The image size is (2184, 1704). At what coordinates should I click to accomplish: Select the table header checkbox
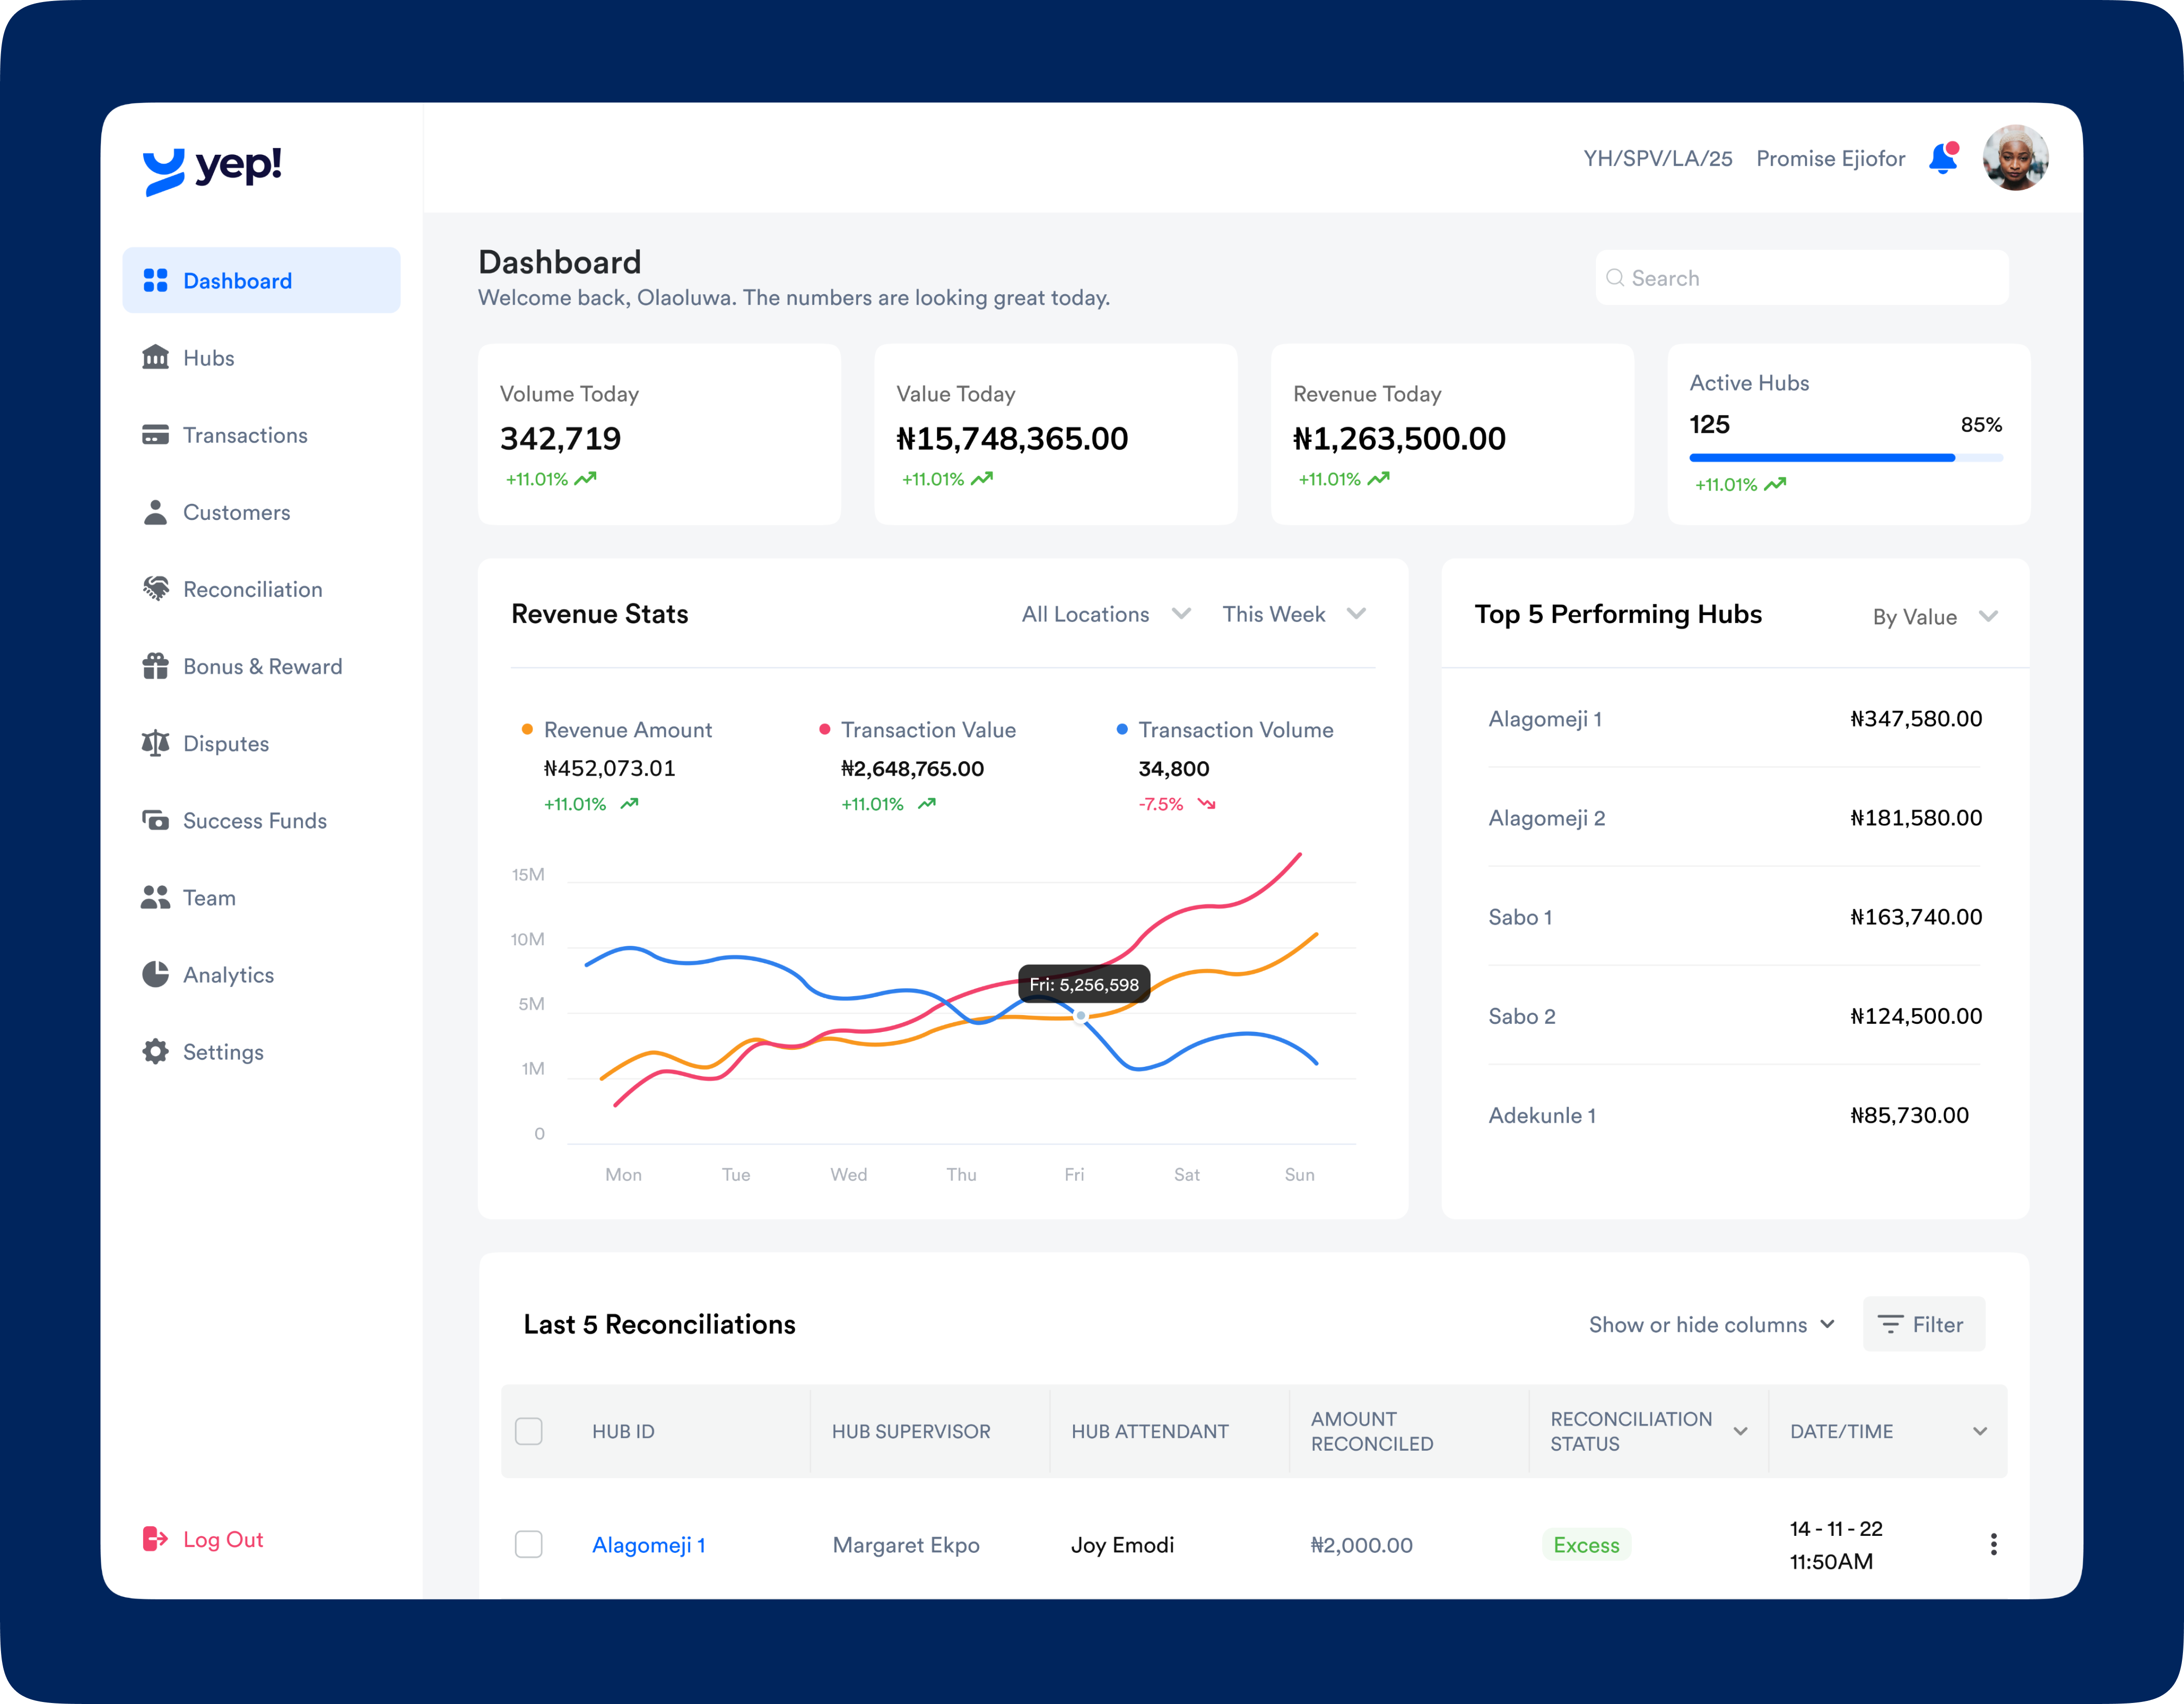529,1431
